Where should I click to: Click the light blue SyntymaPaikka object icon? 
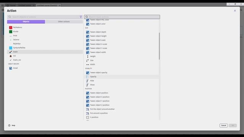[x=11, y=48]
